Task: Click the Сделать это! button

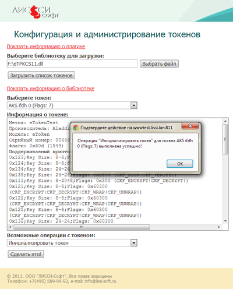Action: pyautogui.click(x=26, y=254)
